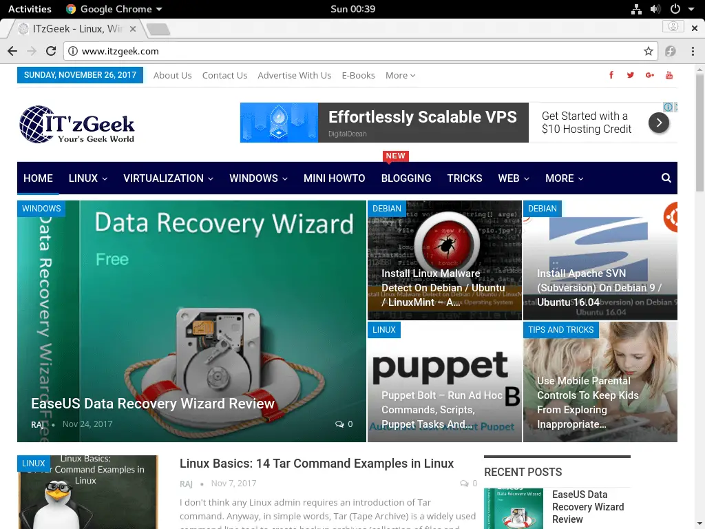The image size is (705, 529).
Task: Open EaseUS Data Recovery Wizard Review headline
Action: click(152, 404)
